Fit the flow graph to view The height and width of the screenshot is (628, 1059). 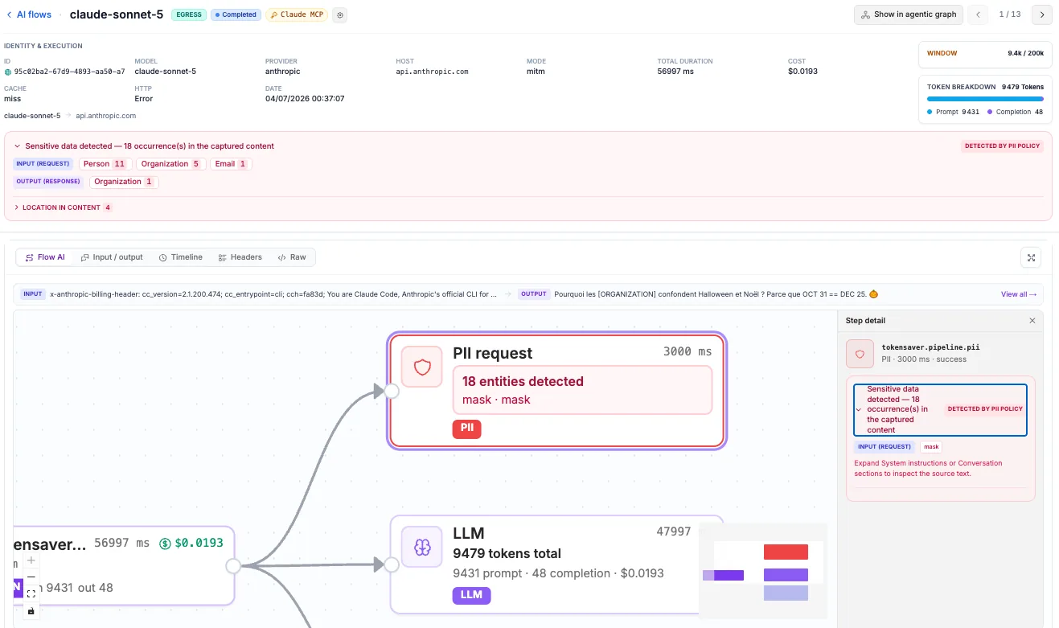(31, 593)
